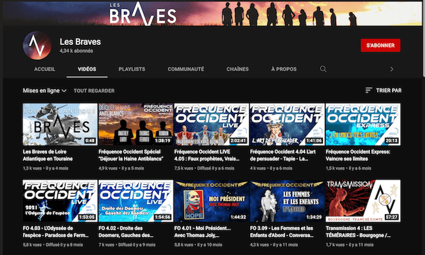
Task: Open the Fréquence Occident Express thumbnail
Action: [x=363, y=124]
